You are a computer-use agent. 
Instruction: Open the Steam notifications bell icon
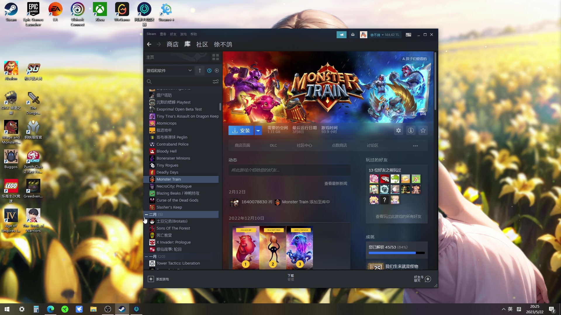click(x=353, y=35)
